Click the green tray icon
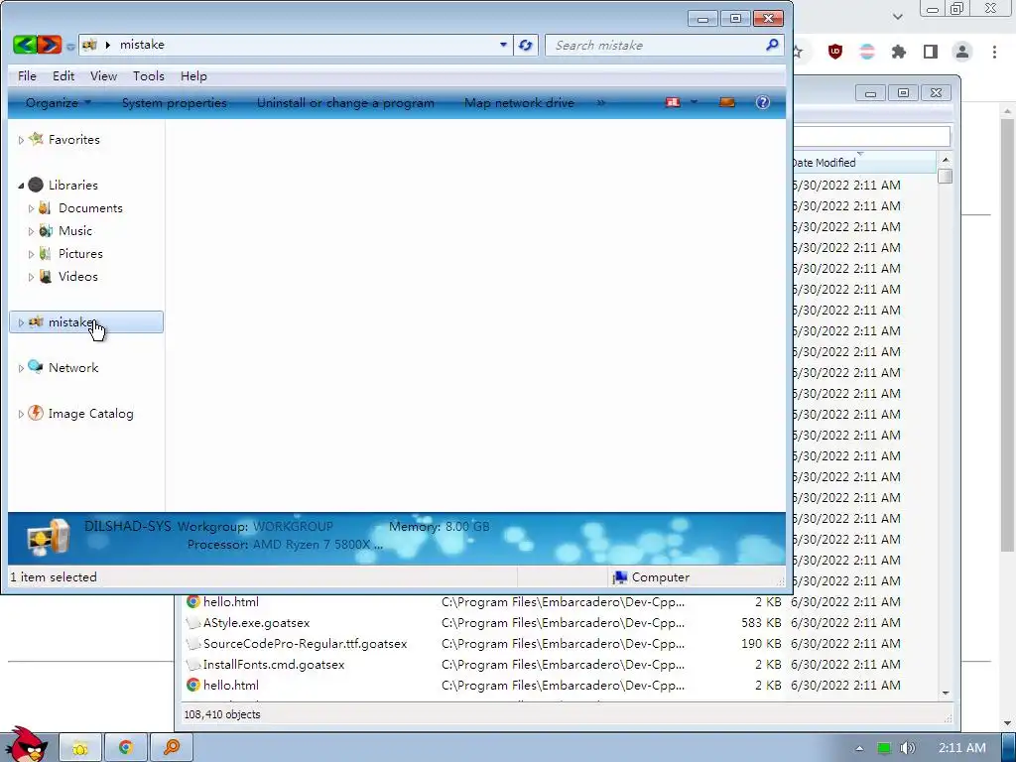 (x=883, y=748)
